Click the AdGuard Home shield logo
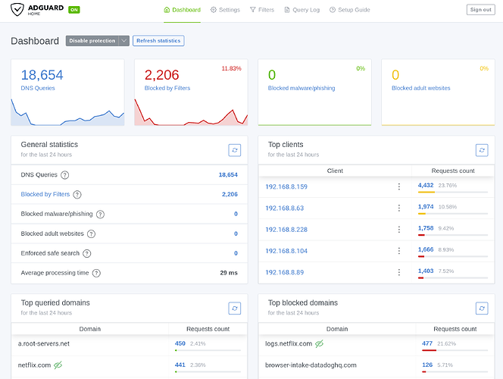This screenshot has height=379, width=503. point(17,10)
